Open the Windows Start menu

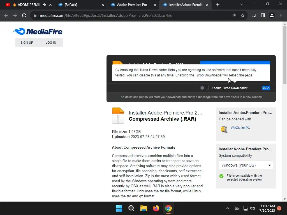[x=119, y=208]
